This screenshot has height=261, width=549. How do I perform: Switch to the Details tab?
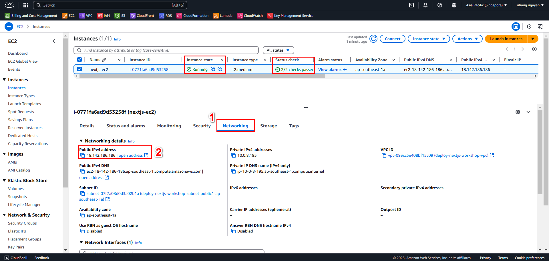coord(87,126)
